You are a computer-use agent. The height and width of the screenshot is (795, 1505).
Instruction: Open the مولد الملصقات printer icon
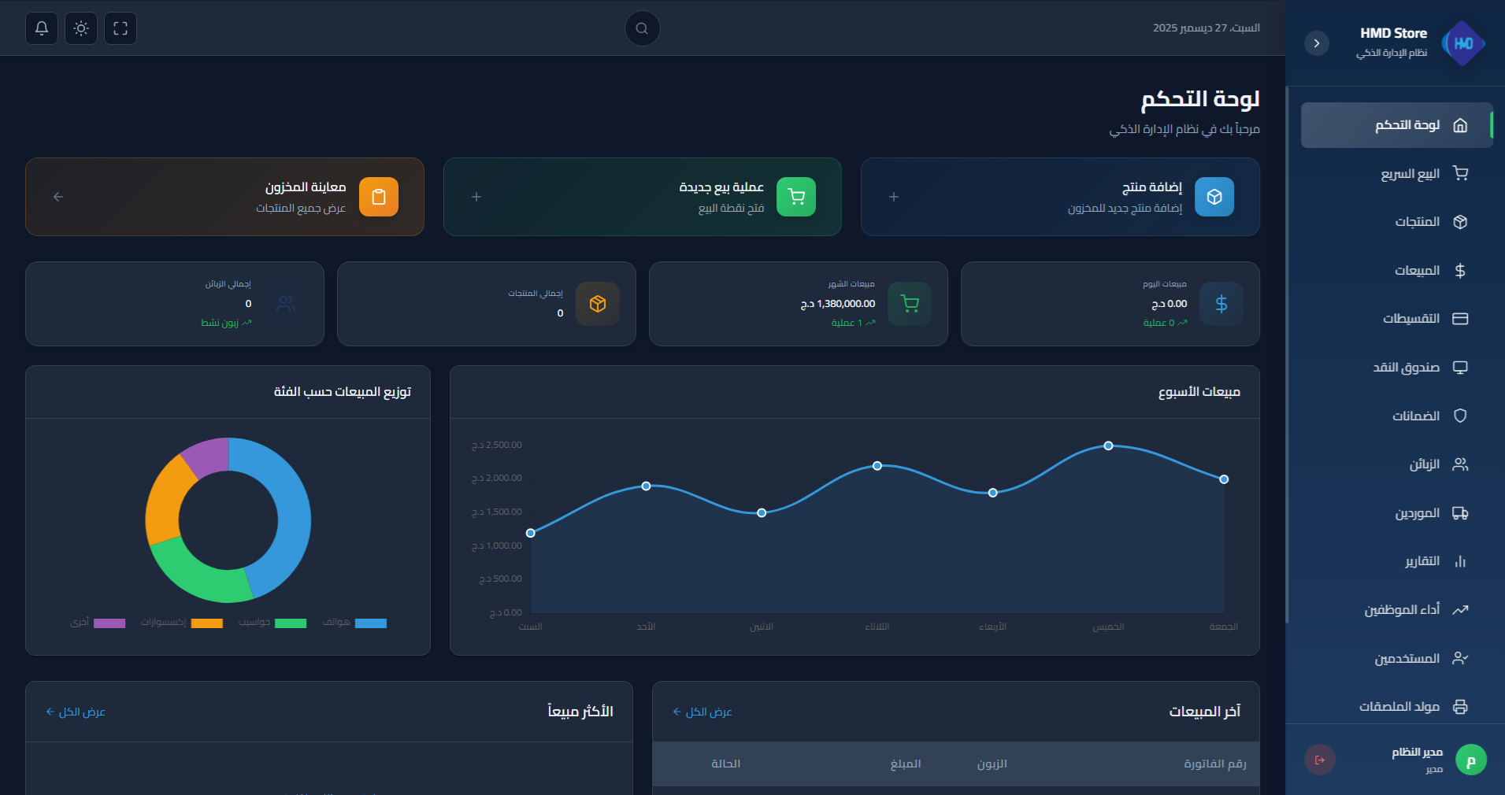(x=1460, y=707)
